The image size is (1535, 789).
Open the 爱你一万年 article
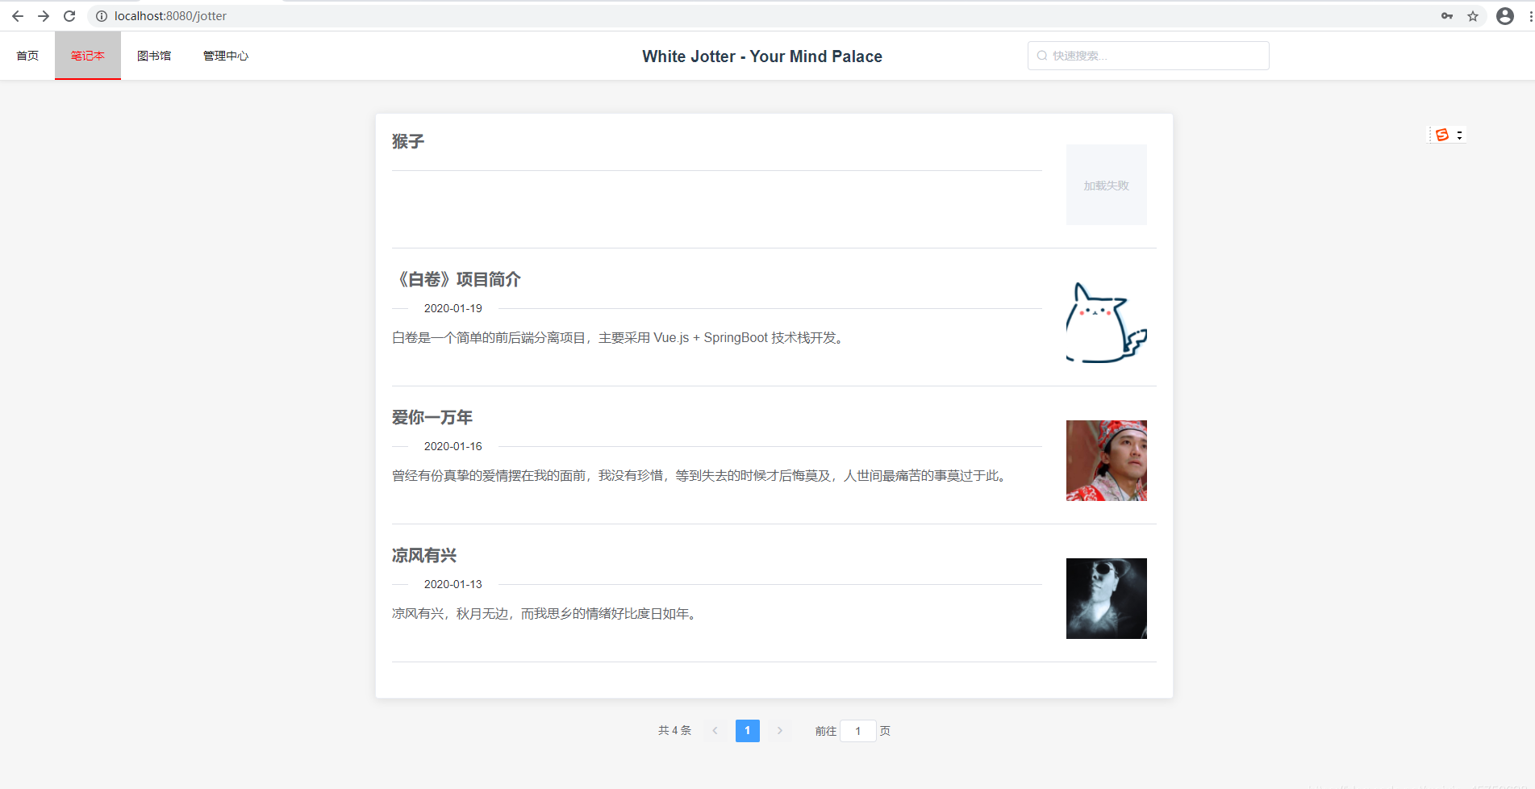(x=432, y=418)
